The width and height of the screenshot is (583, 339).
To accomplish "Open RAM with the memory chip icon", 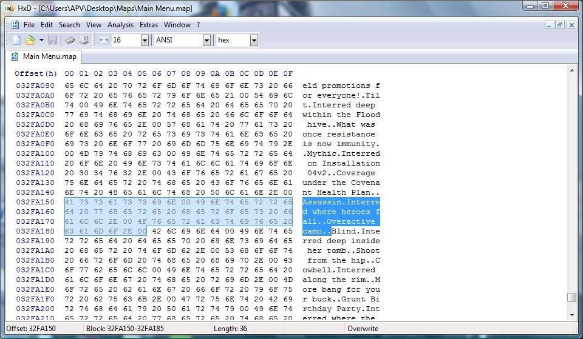I will tap(70, 40).
